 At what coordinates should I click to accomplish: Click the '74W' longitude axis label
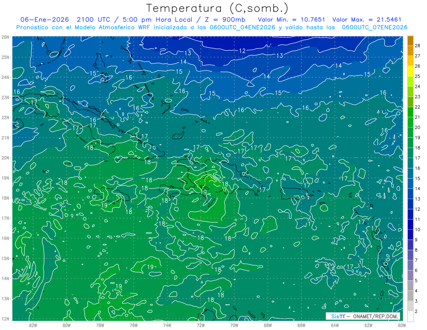point(167,325)
